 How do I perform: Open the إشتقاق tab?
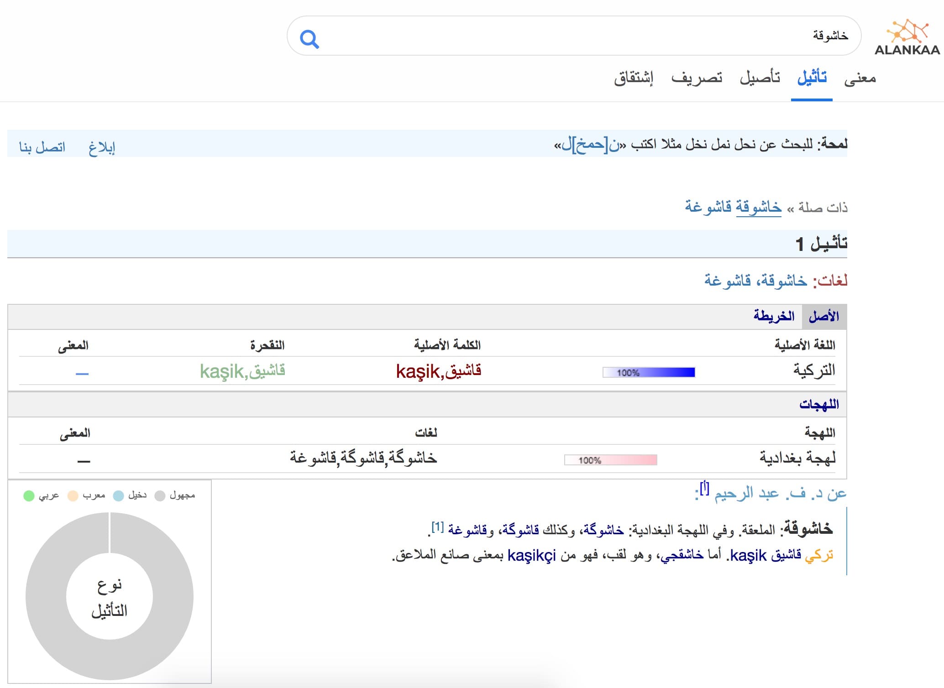tap(634, 78)
